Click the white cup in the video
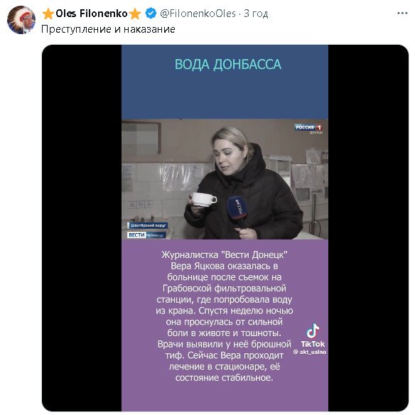Viewport: 415px width, 415px height. point(204,200)
